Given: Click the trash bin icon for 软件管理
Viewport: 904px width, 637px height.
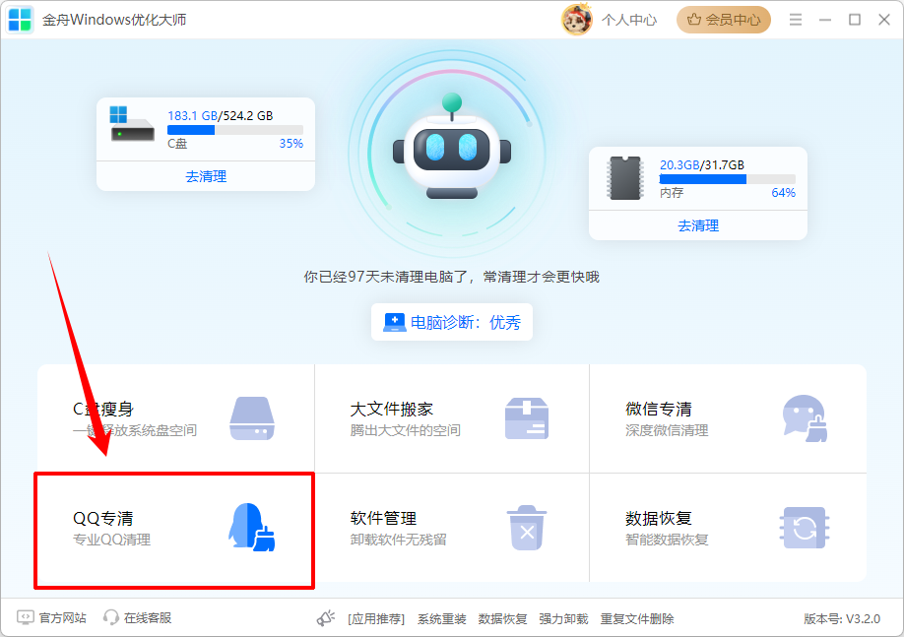Looking at the screenshot, I should pos(527,528).
